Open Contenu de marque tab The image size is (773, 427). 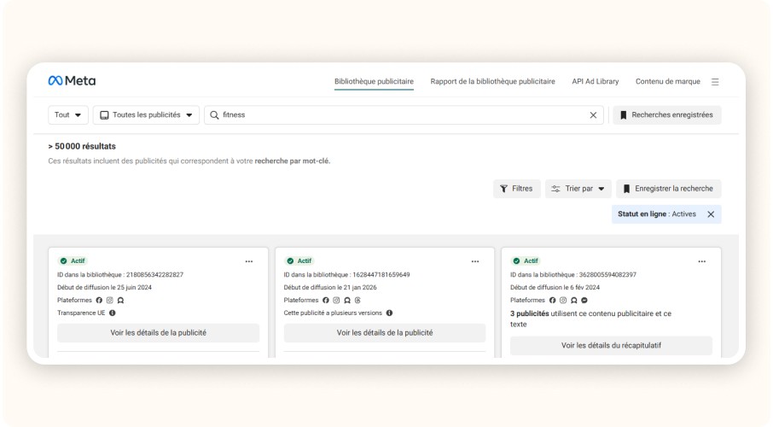667,81
